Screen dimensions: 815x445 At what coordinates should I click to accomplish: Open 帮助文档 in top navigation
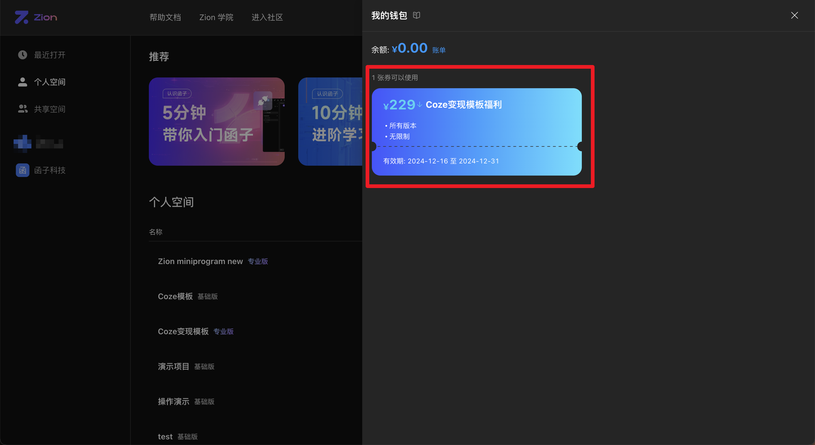coord(165,17)
